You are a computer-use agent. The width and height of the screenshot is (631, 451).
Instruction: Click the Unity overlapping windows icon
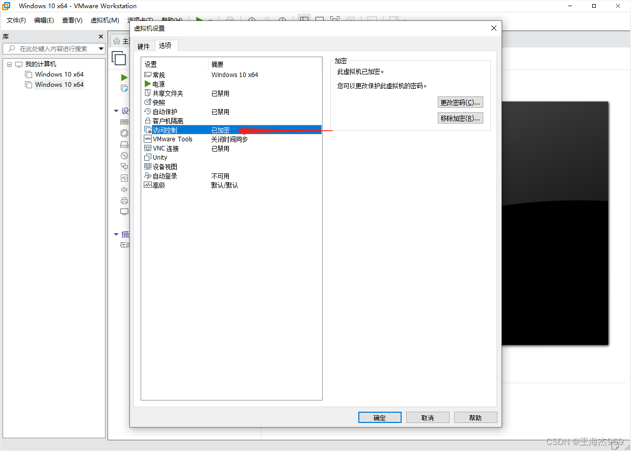point(148,158)
